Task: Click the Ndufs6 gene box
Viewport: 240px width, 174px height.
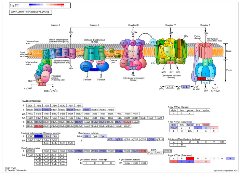Action: (71, 109)
